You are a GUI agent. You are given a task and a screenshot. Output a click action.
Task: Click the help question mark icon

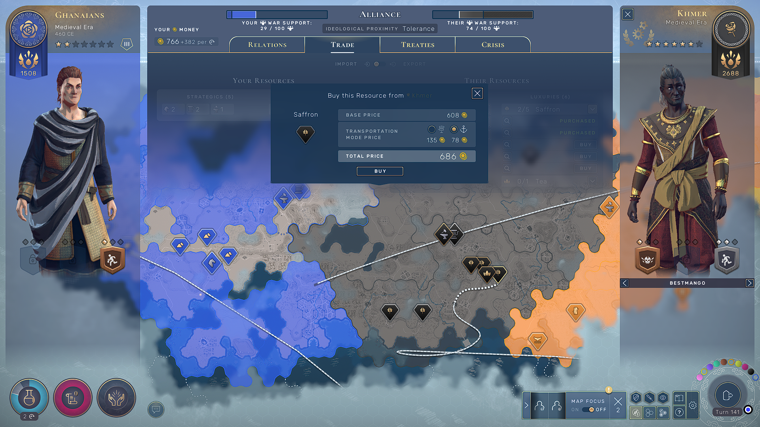pyautogui.click(x=679, y=412)
